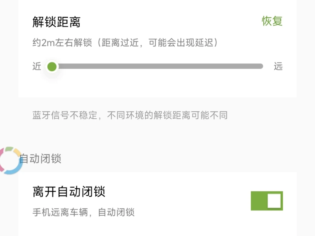
Task: Click the yellow segment of the floating ring
Action: (x=17, y=152)
